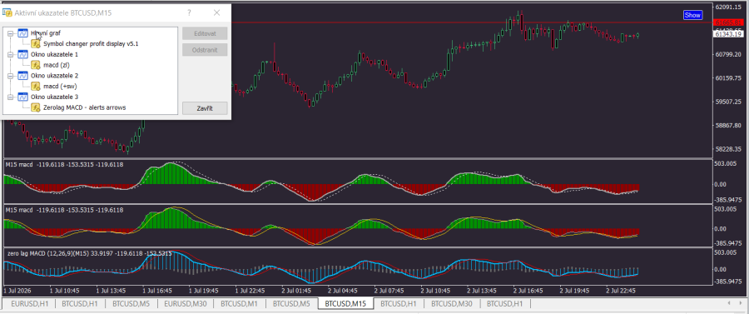This screenshot has width=749, height=314.
Task: Click the Hlavní graf chart icon
Action: pos(23,33)
